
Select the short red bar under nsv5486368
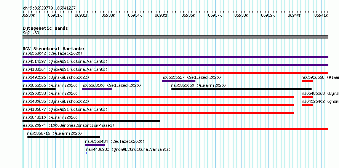pos(307,97)
